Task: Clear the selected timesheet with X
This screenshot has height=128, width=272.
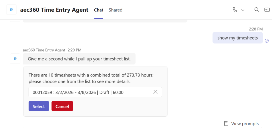Action: click(x=155, y=92)
